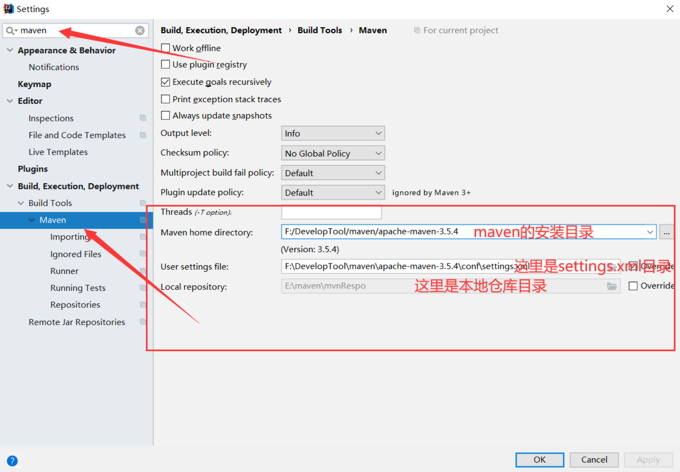Open Keymap settings
This screenshot has width=680, height=472.
point(34,84)
